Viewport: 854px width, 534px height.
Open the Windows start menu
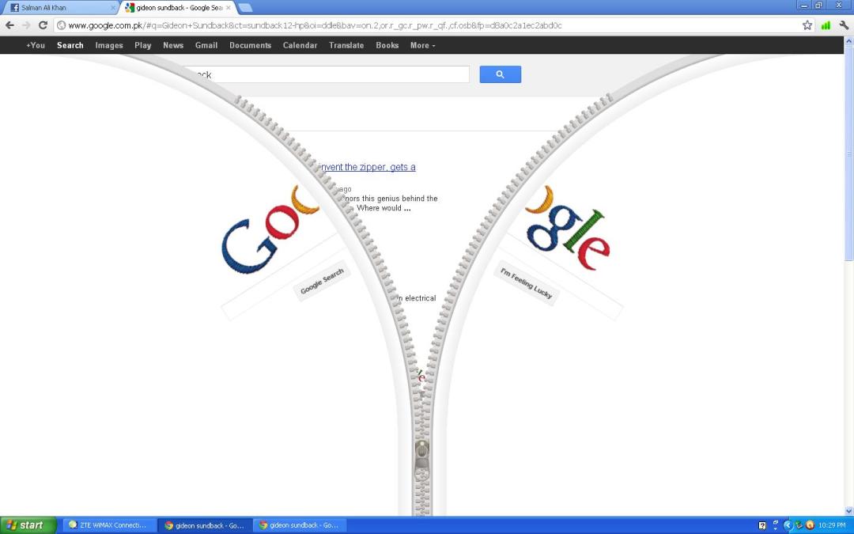(28, 525)
